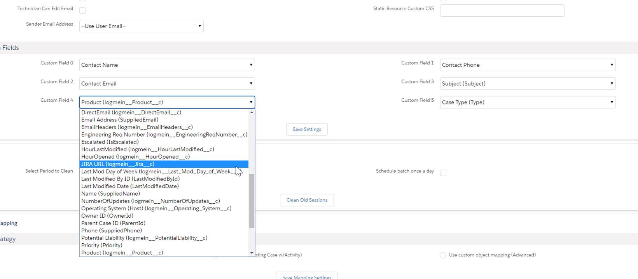Image resolution: width=638 pixels, height=279 pixels.
Task: Choose EmailHeaders option in list
Action: pos(164,127)
